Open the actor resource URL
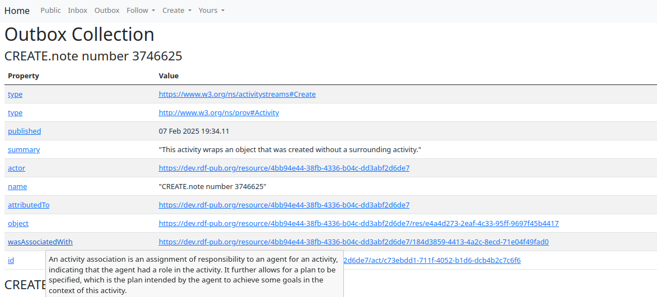This screenshot has height=297, width=657. click(284, 168)
